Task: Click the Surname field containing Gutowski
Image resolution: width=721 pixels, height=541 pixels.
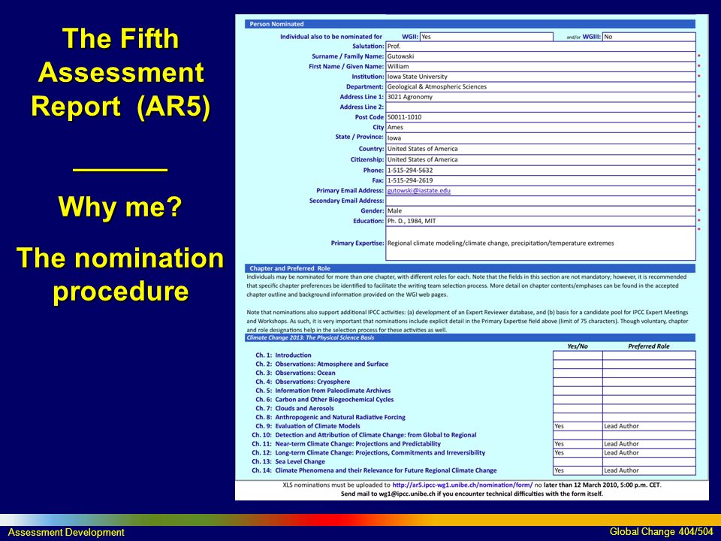Action: click(540, 56)
